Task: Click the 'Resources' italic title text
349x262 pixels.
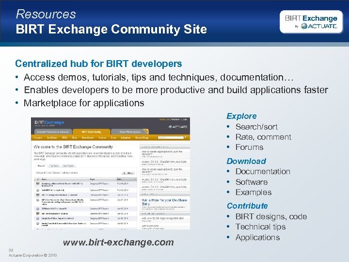Action: pos(46,14)
